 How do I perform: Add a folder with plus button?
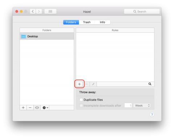point(23,107)
